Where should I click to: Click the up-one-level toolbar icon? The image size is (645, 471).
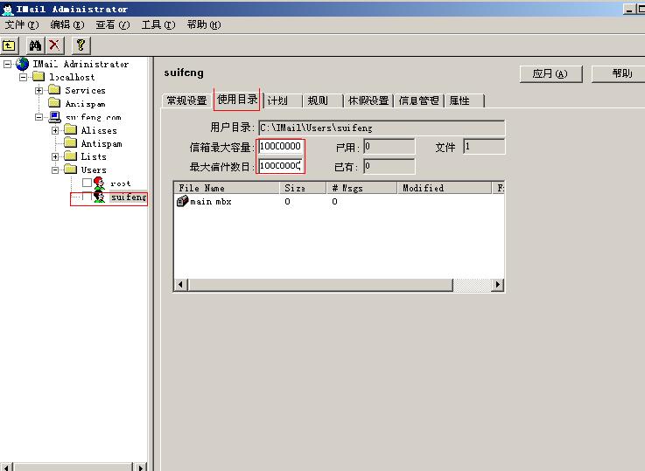(10, 45)
